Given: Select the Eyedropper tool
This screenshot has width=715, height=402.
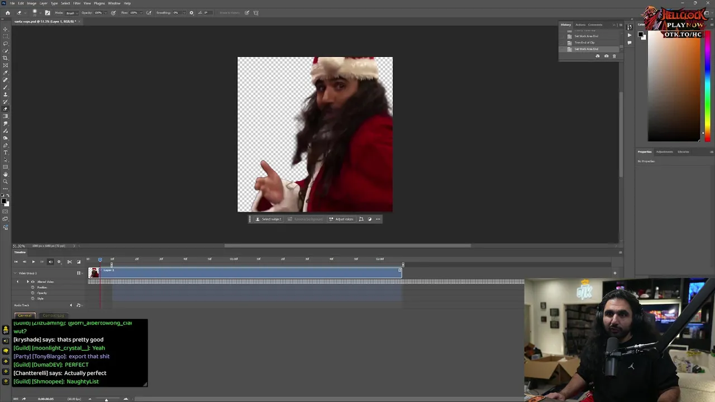Looking at the screenshot, I should (7, 73).
